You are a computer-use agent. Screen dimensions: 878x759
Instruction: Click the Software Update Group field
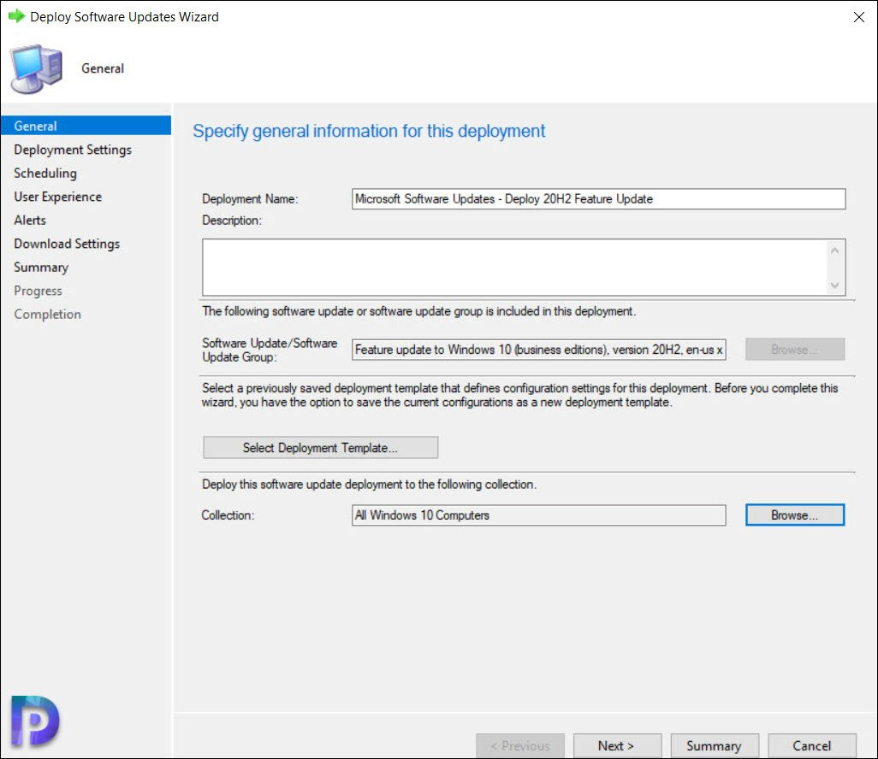[538, 350]
